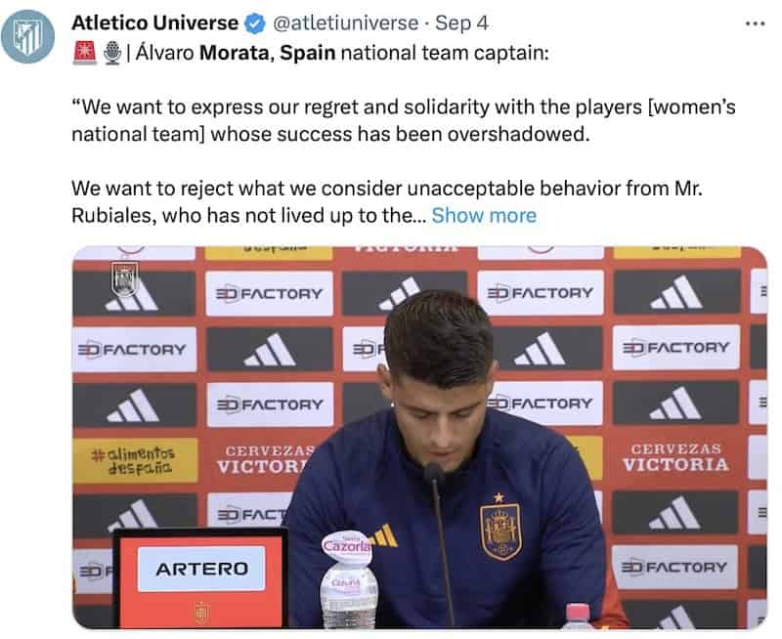Click the Spain crest on the blue jacket
Screen dimensions: 782x639
500,530
